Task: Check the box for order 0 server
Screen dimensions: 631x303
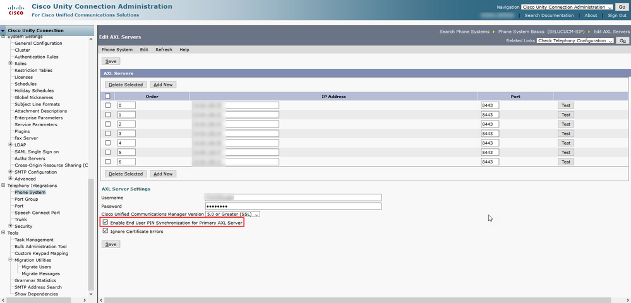Action: (107, 105)
